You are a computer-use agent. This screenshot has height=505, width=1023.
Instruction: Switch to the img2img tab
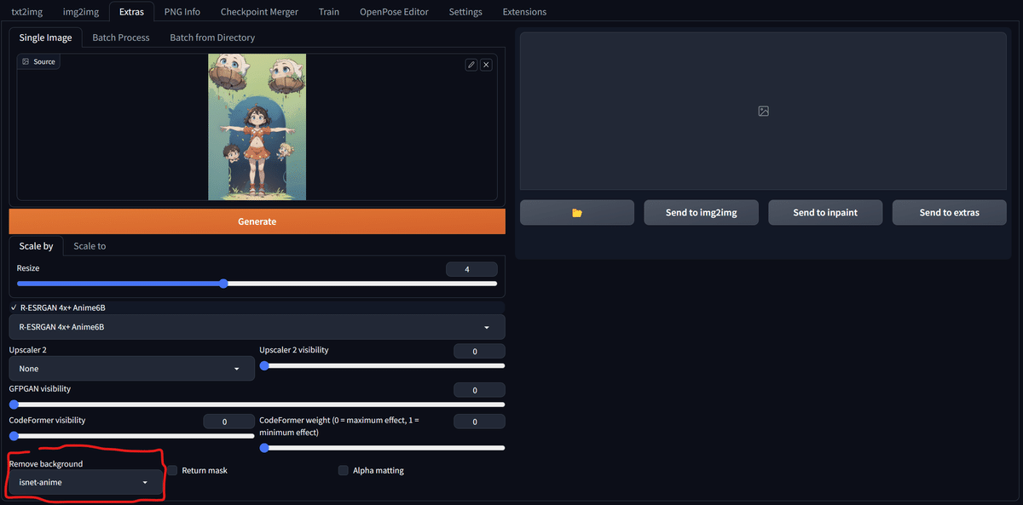81,12
